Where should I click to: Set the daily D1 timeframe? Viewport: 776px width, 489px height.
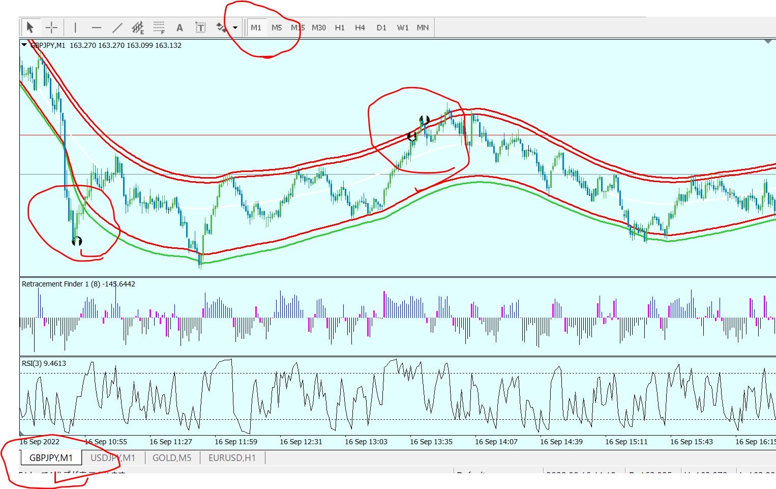[x=381, y=27]
